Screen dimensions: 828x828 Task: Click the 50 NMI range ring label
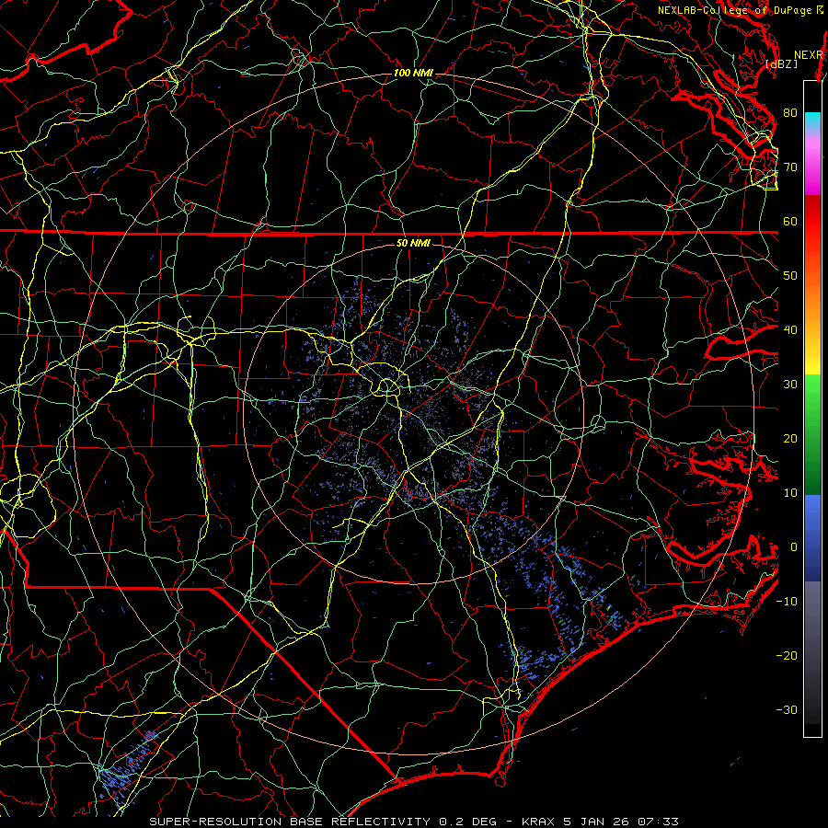click(x=413, y=244)
